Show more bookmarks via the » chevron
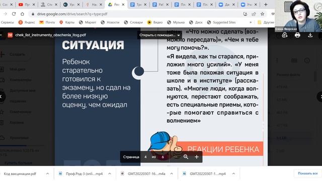The image size is (322, 181). 251,22
